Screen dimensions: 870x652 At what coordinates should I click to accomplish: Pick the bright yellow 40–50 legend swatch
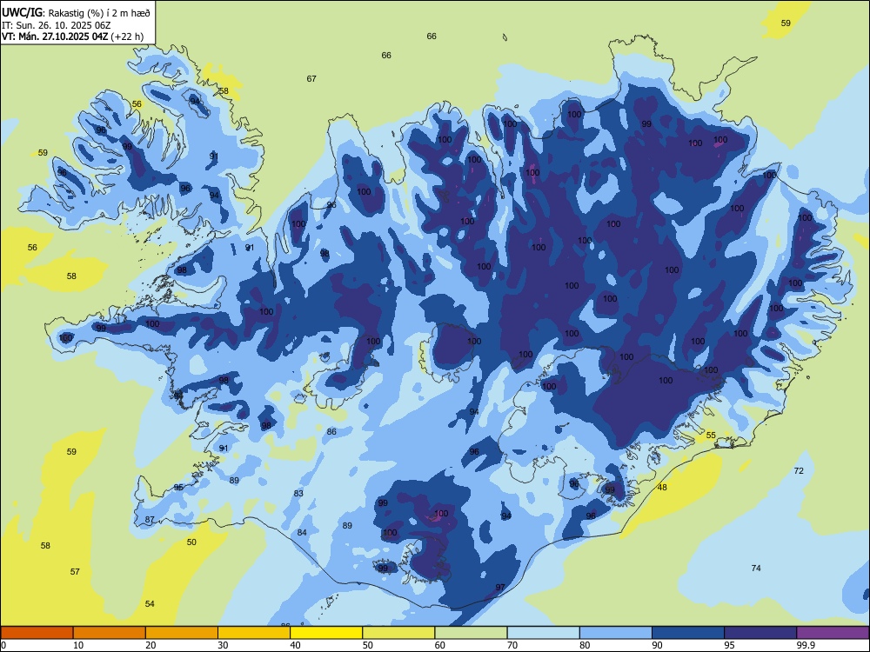pyautogui.click(x=326, y=633)
